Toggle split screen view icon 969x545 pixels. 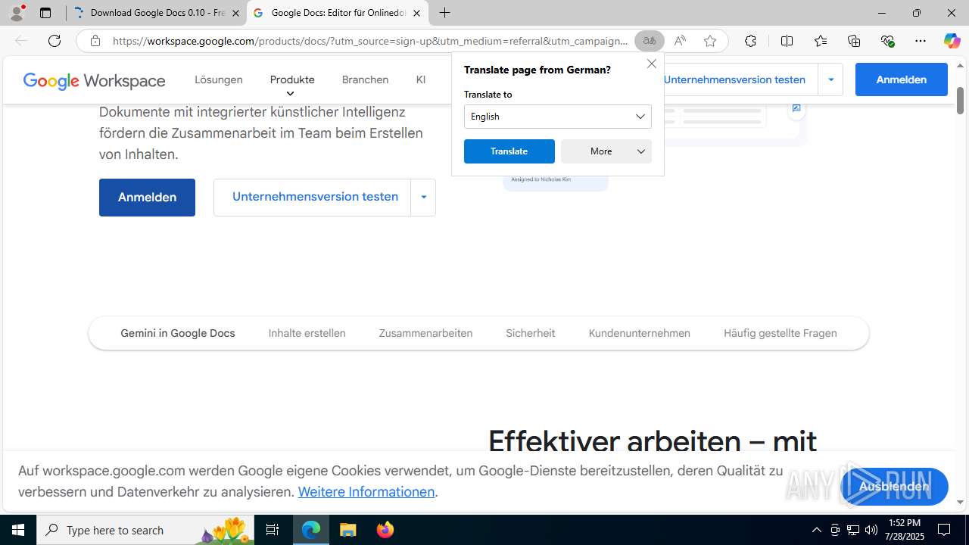787,41
